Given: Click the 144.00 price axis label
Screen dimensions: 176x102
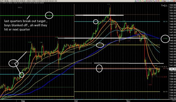Looking at the screenshot, I should [173, 49].
